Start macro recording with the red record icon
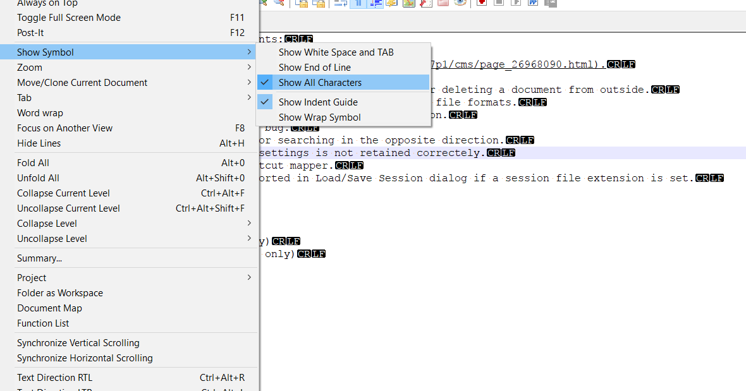 pos(480,4)
